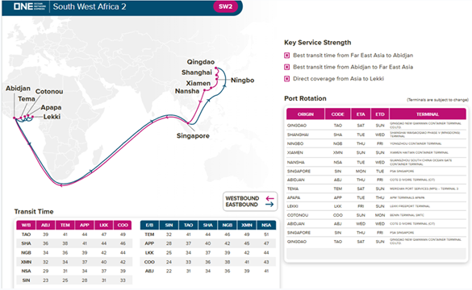
Task: Select the W/B header in transit time table
Action: click(26, 225)
